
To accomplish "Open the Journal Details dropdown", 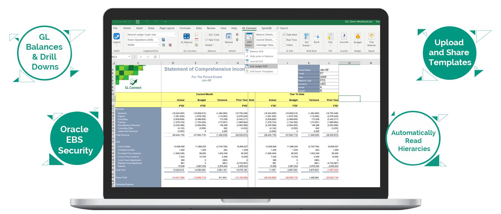I will pyautogui.click(x=276, y=40).
